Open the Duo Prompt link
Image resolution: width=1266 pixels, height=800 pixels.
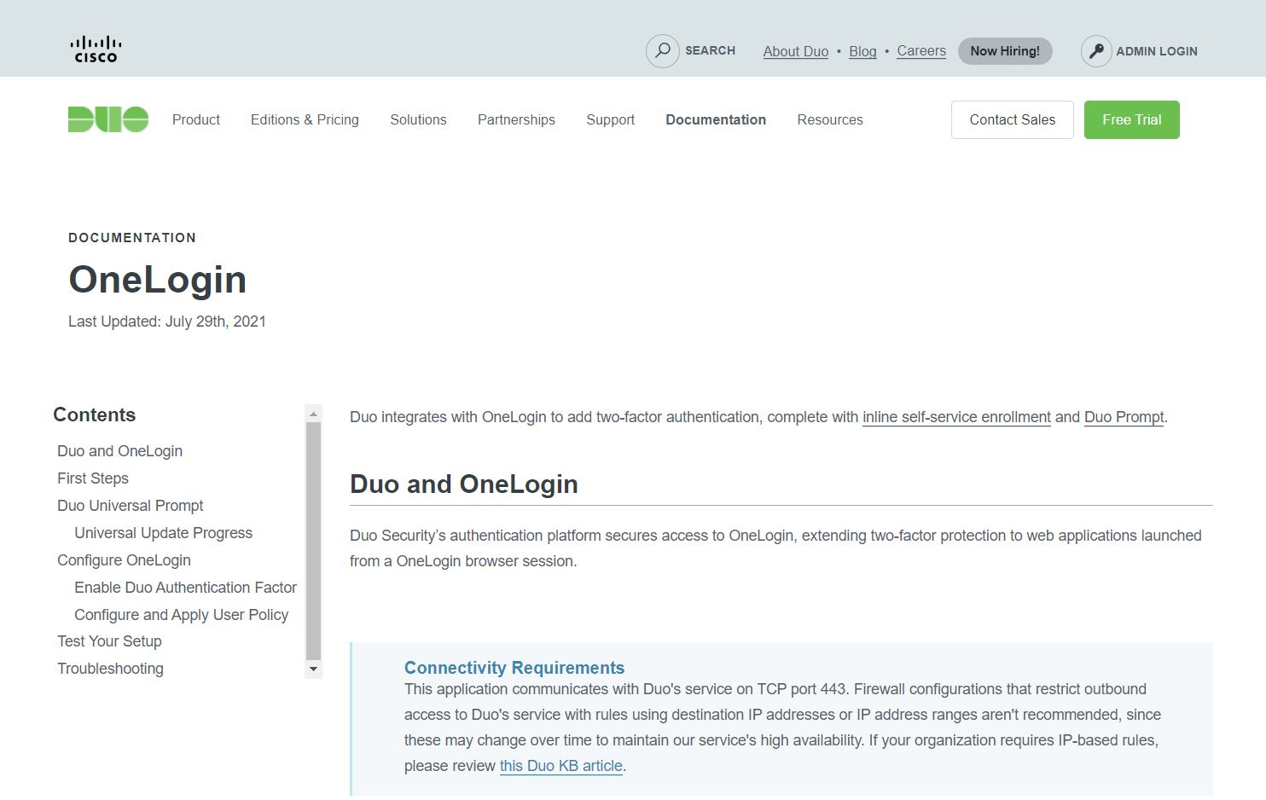pyautogui.click(x=1124, y=417)
